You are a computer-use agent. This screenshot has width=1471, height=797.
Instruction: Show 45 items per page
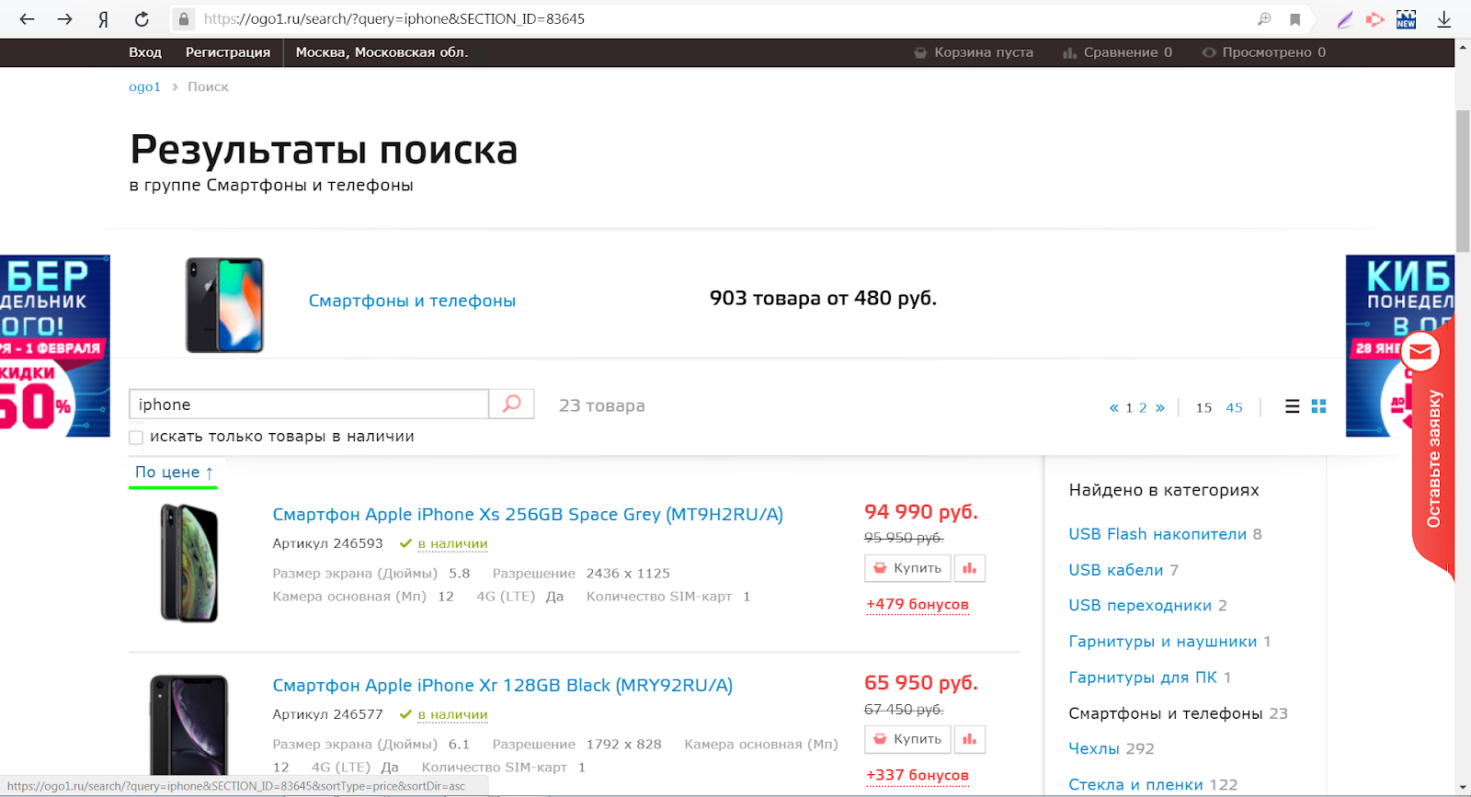click(1234, 408)
